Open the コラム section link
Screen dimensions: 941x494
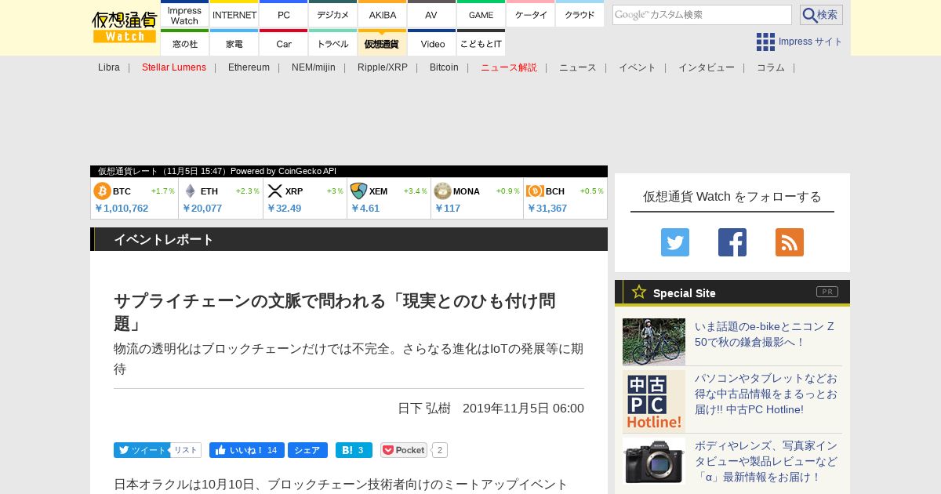771,67
